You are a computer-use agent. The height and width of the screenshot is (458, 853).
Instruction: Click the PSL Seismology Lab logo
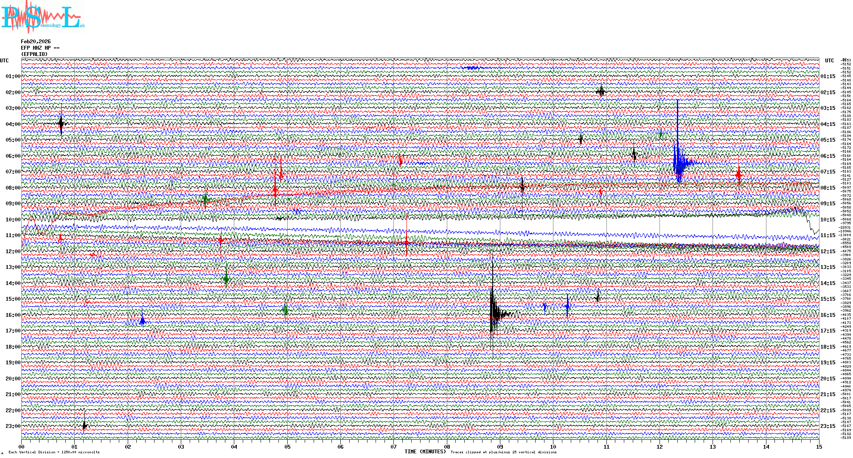coord(42,18)
